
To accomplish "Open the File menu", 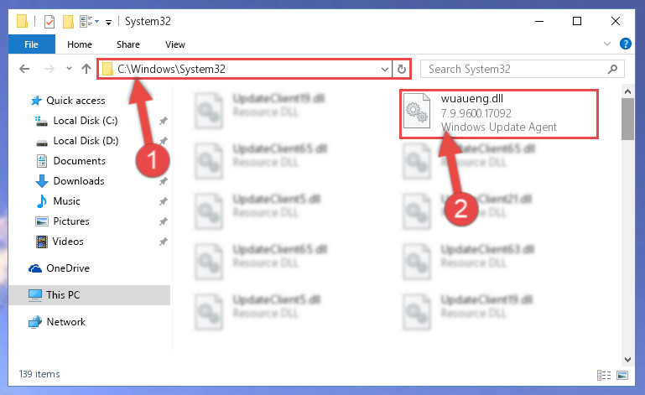I will click(31, 44).
